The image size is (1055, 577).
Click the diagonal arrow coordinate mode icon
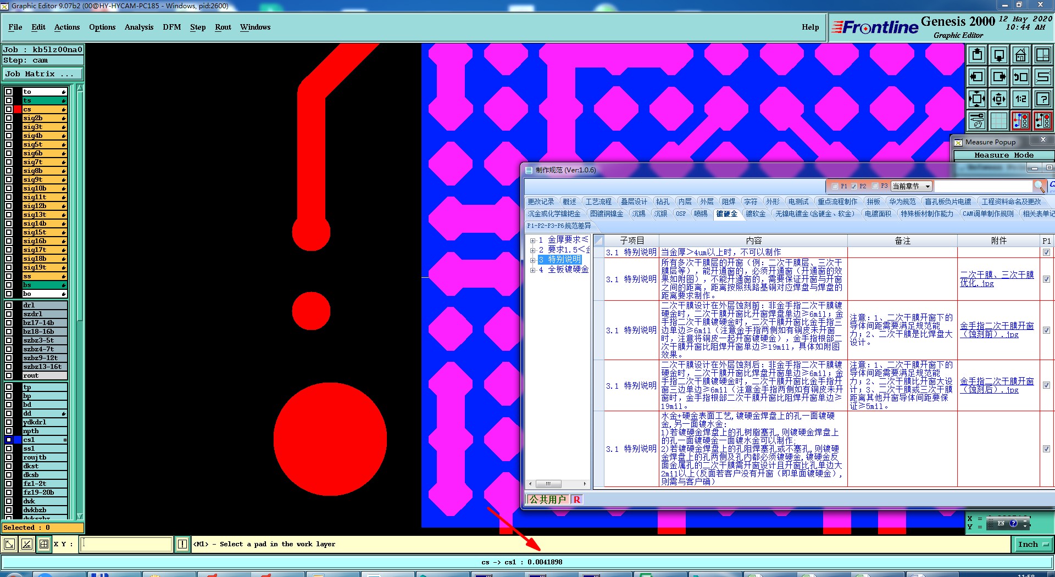(9, 544)
